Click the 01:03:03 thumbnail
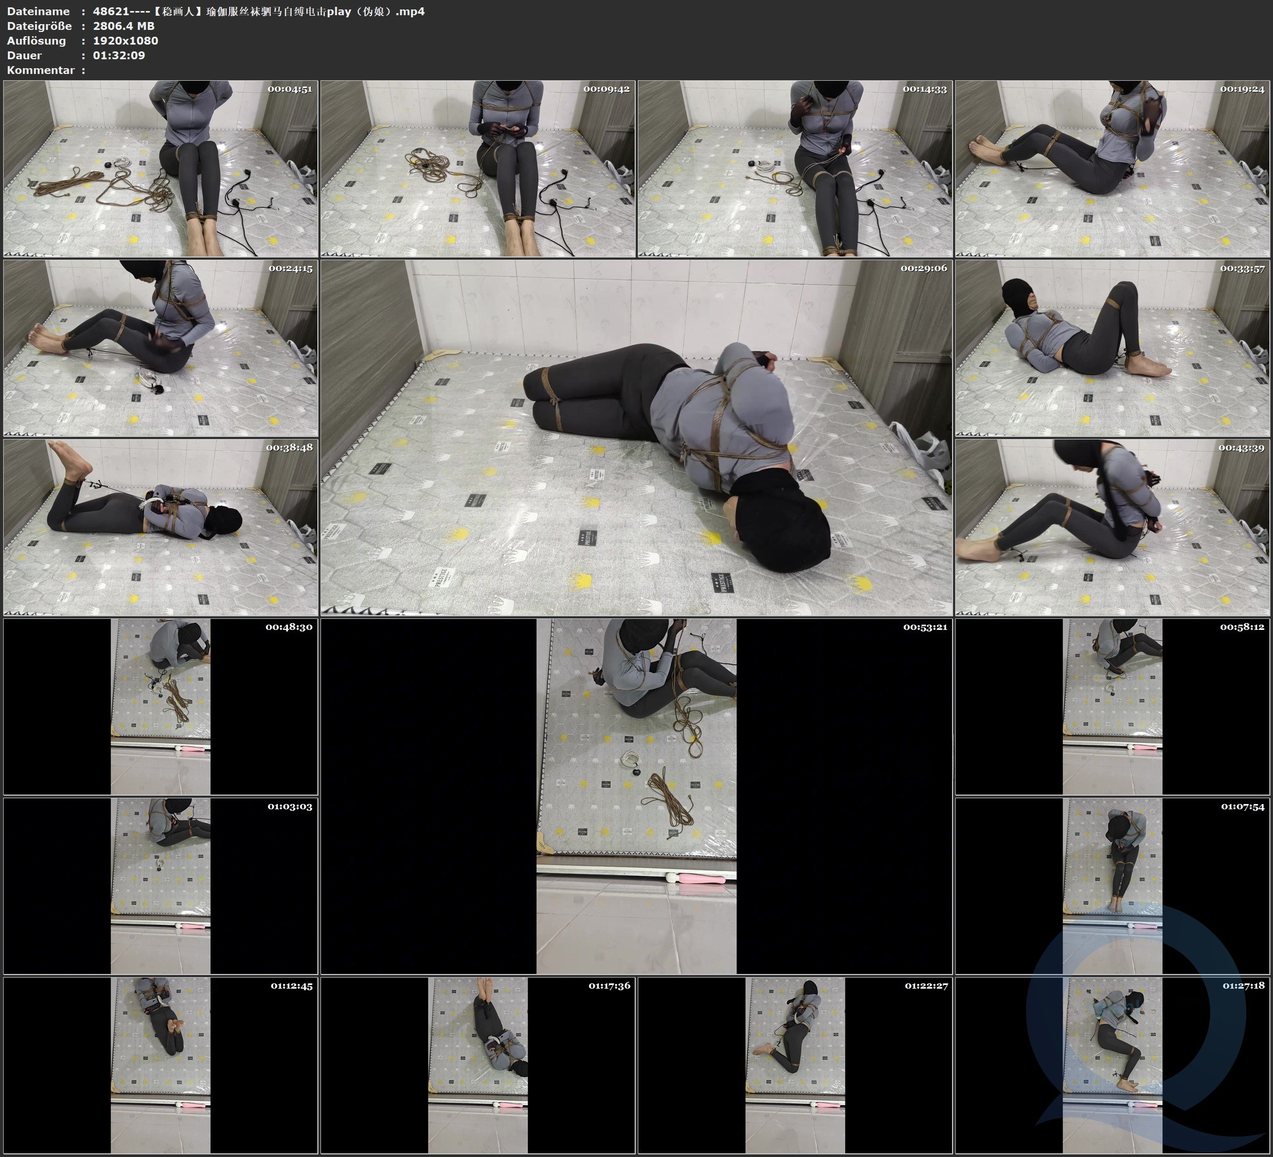The width and height of the screenshot is (1273, 1157). (161, 885)
